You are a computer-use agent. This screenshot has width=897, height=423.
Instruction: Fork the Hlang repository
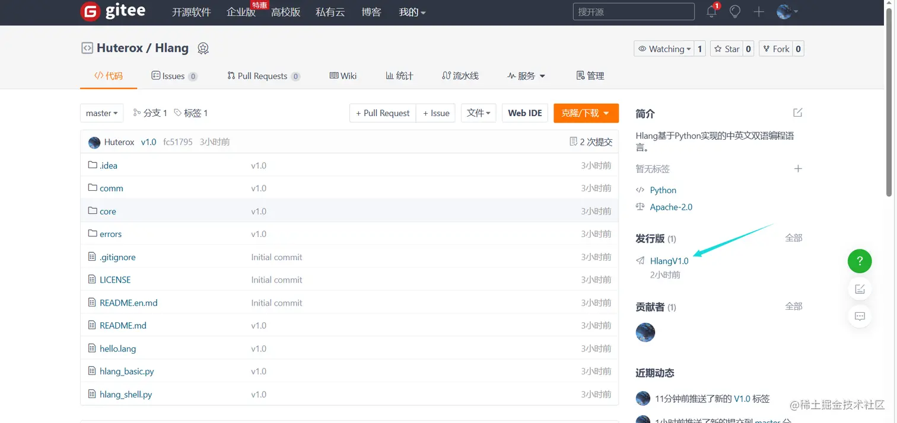pyautogui.click(x=775, y=49)
